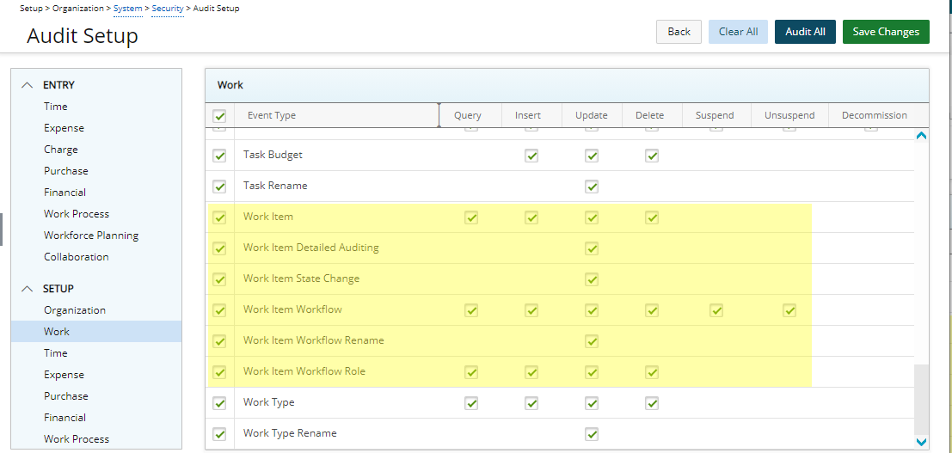Click the Unsuspend column header
The height and width of the screenshot is (453, 952).
[x=789, y=115]
